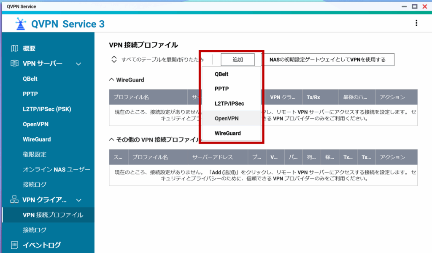Open the three-dot more options menu
This screenshot has height=253, width=432.
[x=416, y=23]
